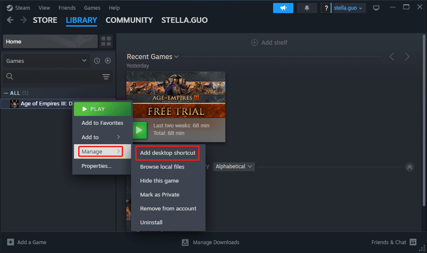Click the library search magnifier icon
Viewport: 427px width, 253px height.
10,76
